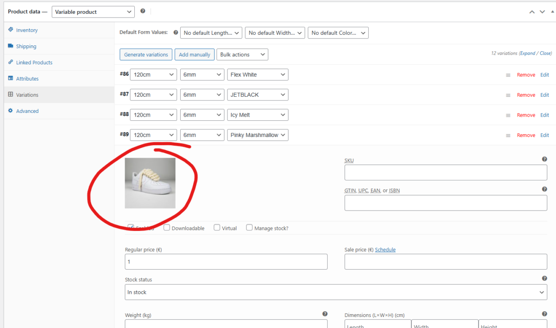
Task: Collapse the Product data panel with up arrow
Action: 532,12
